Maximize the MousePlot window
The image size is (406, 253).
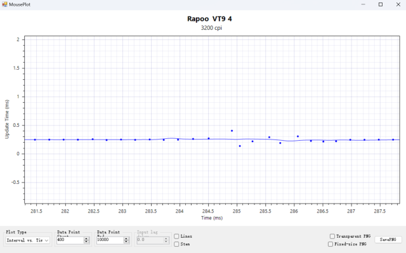(381, 4)
